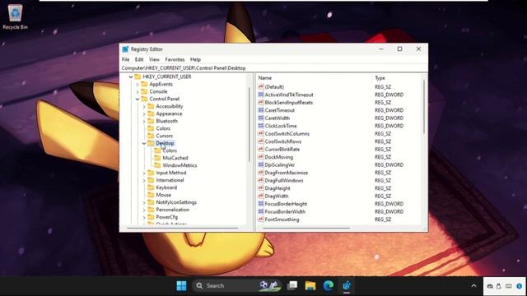Viewport: 527px width, 296px height.
Task: Expand the Accessibility key
Action: pyautogui.click(x=144, y=106)
